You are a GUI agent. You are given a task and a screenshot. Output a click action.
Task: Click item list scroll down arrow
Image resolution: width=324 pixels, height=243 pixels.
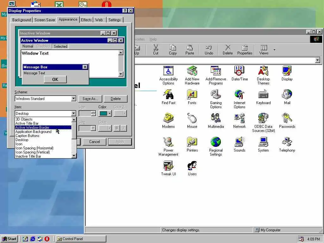tap(74, 156)
